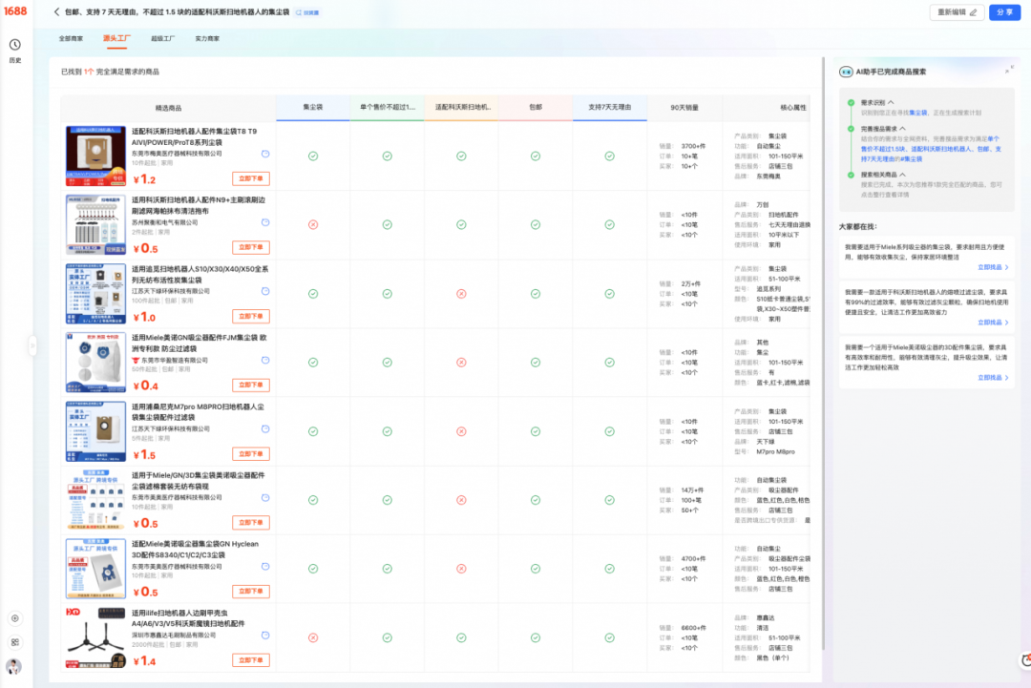Collapse the 需求识别 step
The height and width of the screenshot is (688, 1031).
891,101
